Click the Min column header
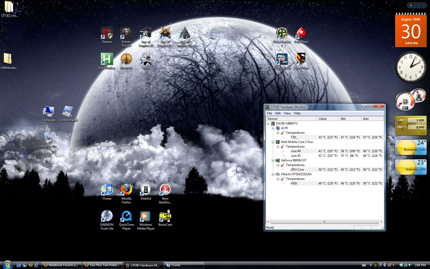The image size is (430, 269). pos(350,119)
